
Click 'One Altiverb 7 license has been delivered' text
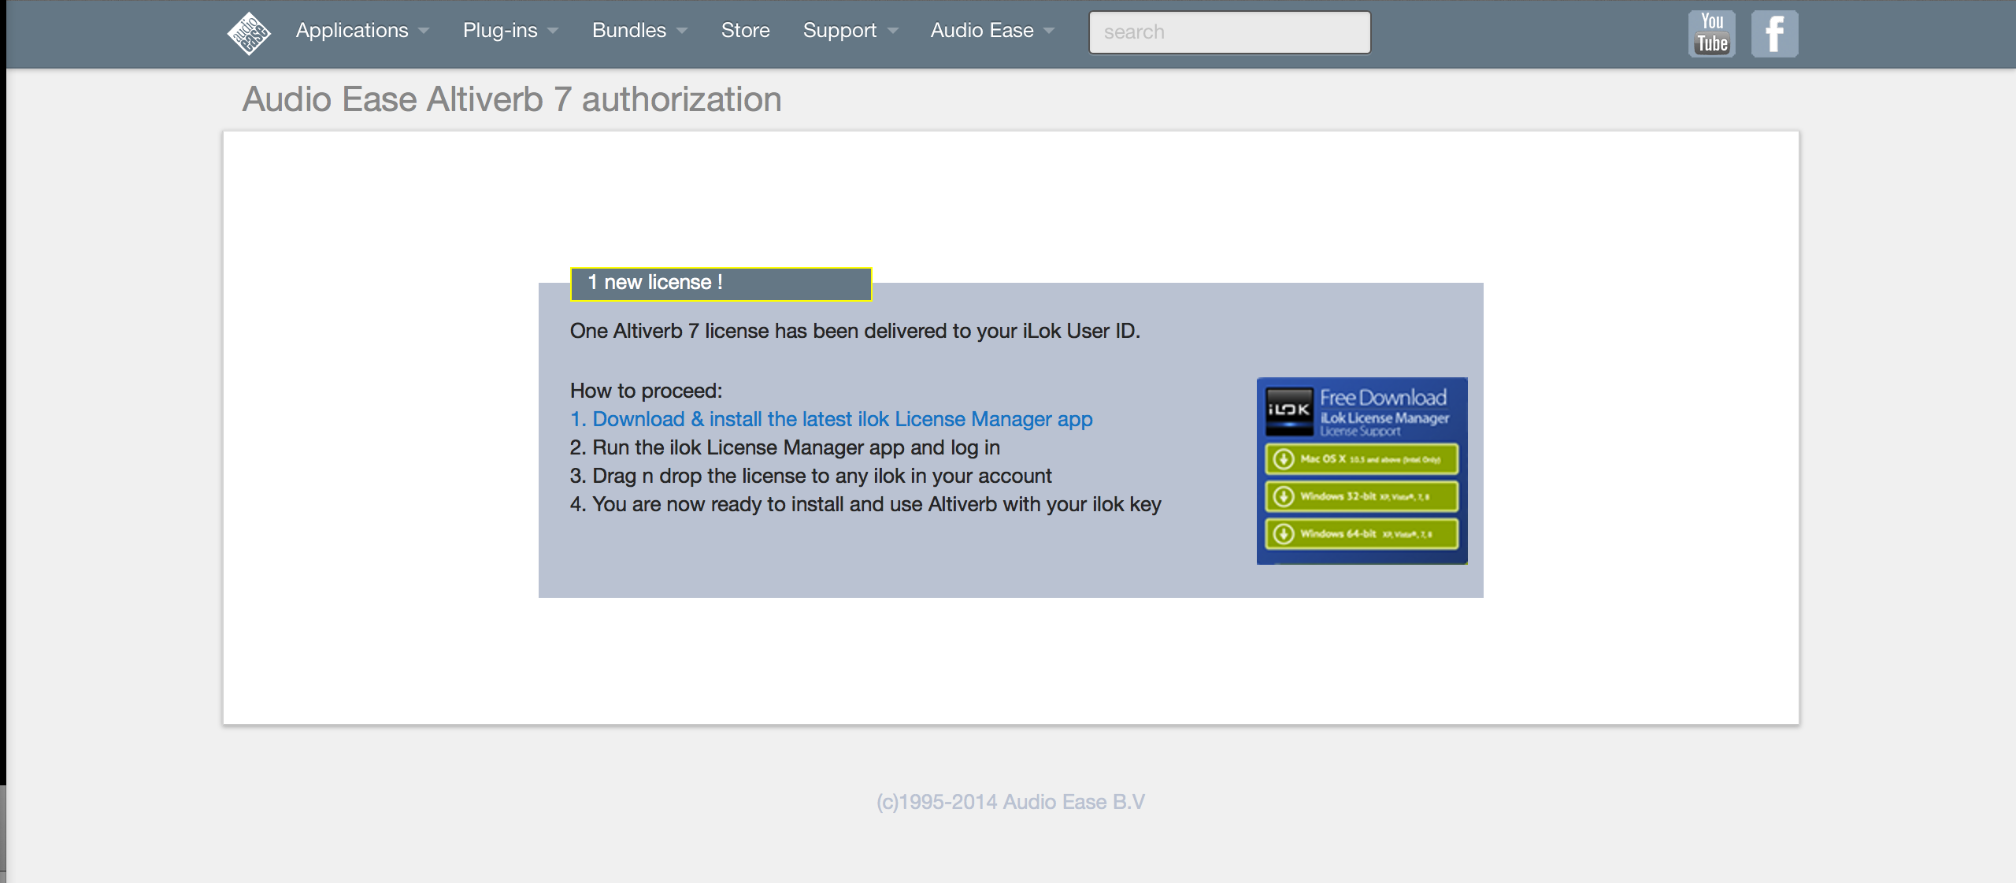tap(855, 332)
